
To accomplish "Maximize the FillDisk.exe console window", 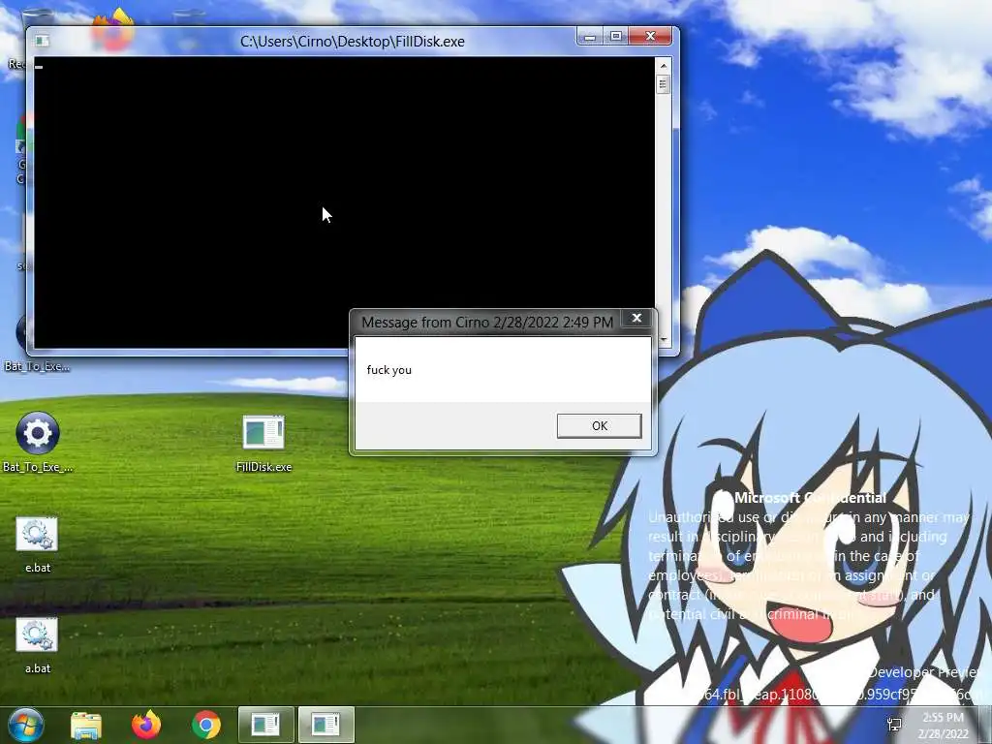I will click(x=615, y=37).
